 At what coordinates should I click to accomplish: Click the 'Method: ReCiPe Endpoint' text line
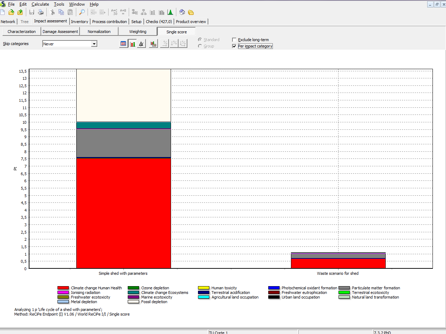(x=72, y=314)
